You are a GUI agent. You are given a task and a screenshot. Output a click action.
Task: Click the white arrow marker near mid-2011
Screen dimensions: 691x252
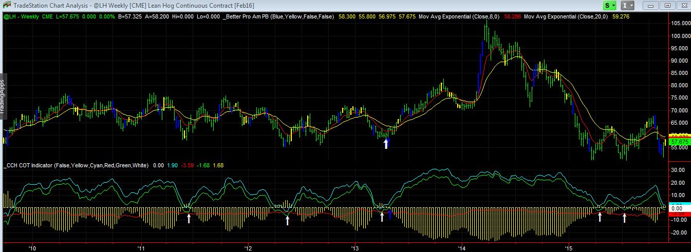coord(189,219)
